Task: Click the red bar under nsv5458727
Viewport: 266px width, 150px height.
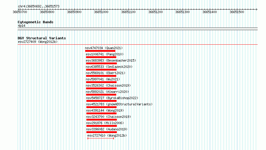Action: tap(101, 101)
